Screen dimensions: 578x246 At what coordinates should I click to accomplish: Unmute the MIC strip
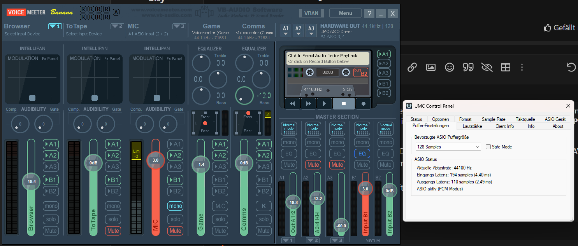175,231
